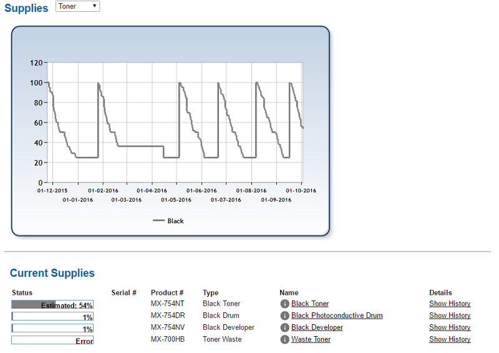
Task: Click chart date label 01-04-2016
Action: click(x=152, y=191)
